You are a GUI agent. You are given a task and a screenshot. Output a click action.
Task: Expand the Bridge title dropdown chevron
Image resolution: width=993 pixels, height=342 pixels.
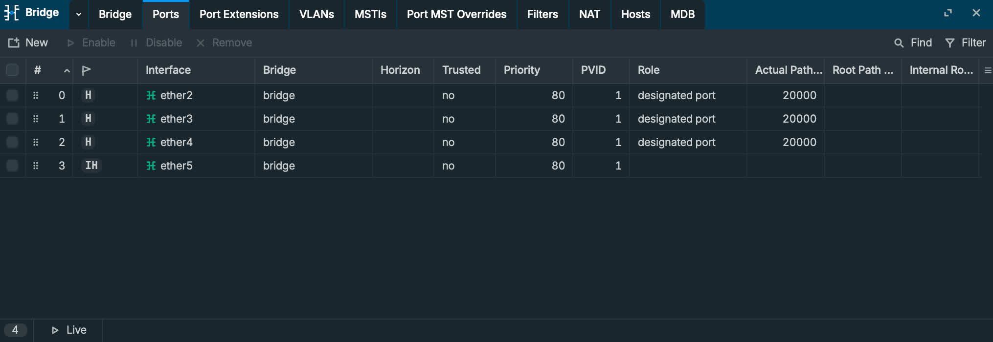tap(79, 14)
